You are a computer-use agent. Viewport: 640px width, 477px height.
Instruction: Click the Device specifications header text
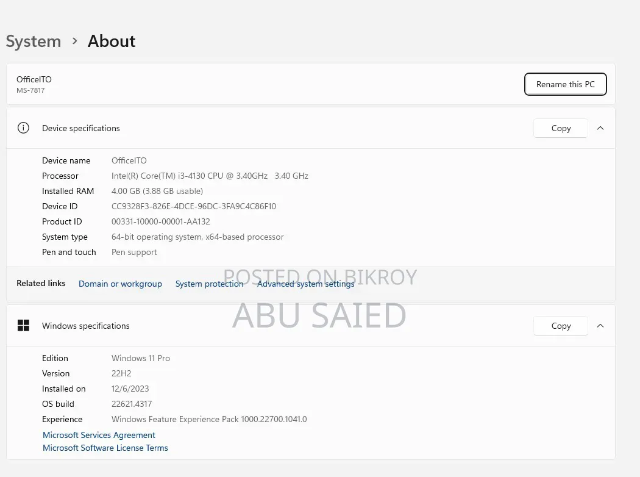pyautogui.click(x=81, y=128)
